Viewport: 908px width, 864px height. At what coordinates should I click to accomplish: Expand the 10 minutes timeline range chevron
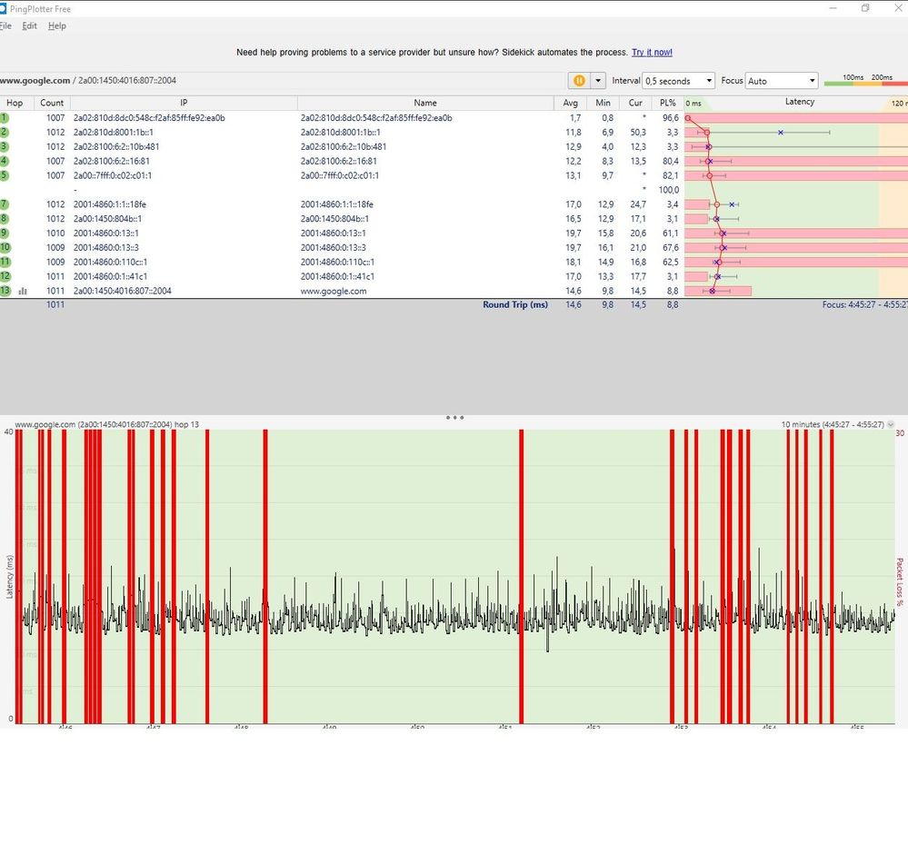coord(891,424)
